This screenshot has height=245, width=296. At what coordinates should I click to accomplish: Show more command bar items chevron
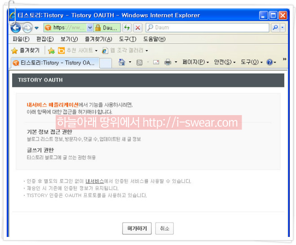click(284, 59)
